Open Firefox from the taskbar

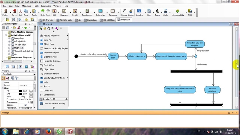[x=49, y=131]
